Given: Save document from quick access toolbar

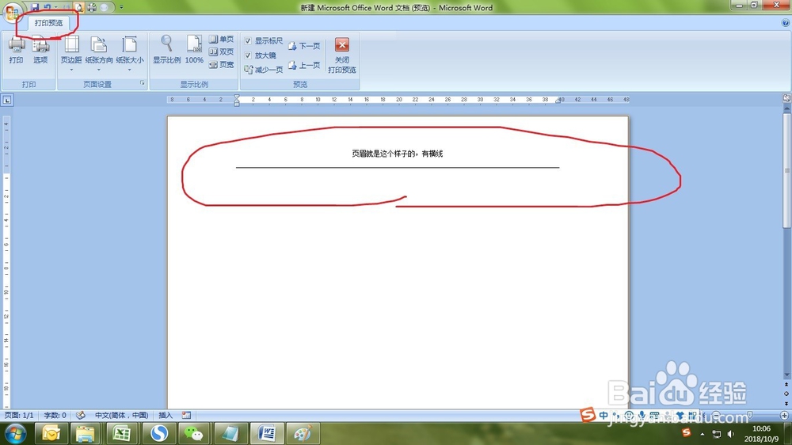Looking at the screenshot, I should (x=35, y=8).
